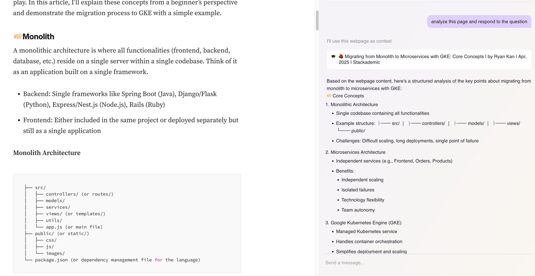
Task: Click the 'Team autonomy' bullet in chat
Action: 358,210
